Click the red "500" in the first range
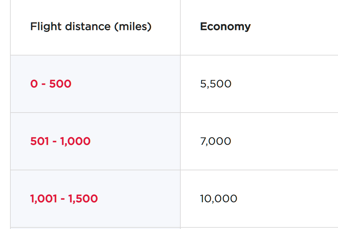The height and width of the screenshot is (229, 338). 60,84
